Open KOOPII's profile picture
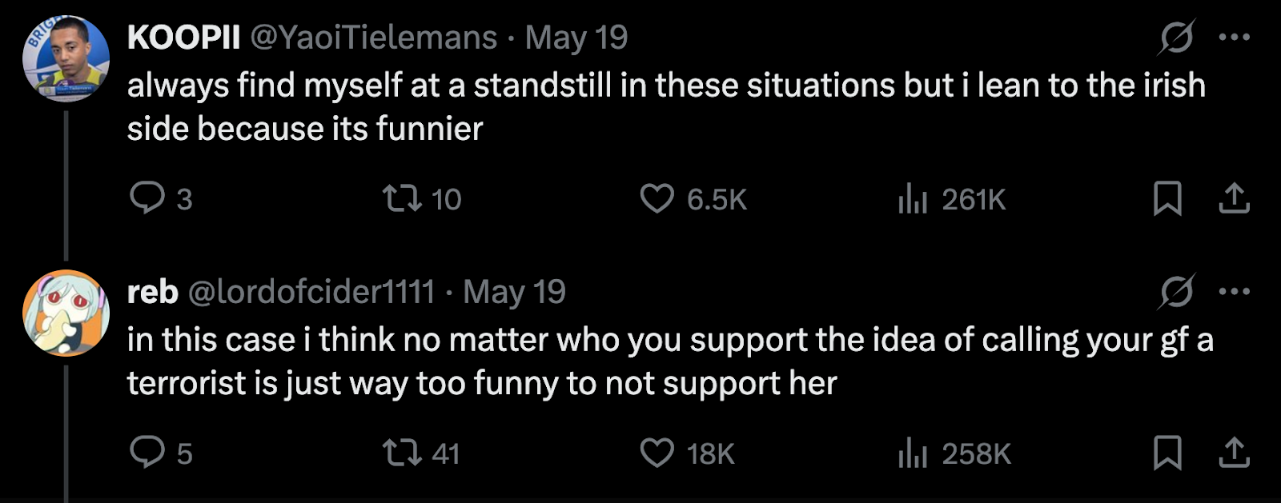The image size is (1281, 503). pyautogui.click(x=66, y=58)
